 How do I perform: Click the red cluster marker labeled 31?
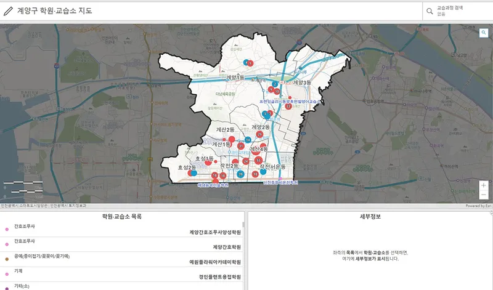[241, 146]
